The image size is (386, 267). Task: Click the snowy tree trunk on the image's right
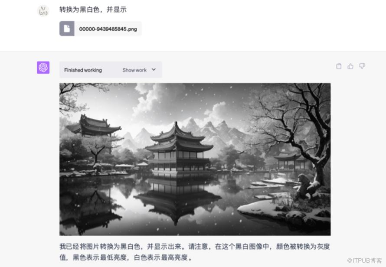point(318,172)
